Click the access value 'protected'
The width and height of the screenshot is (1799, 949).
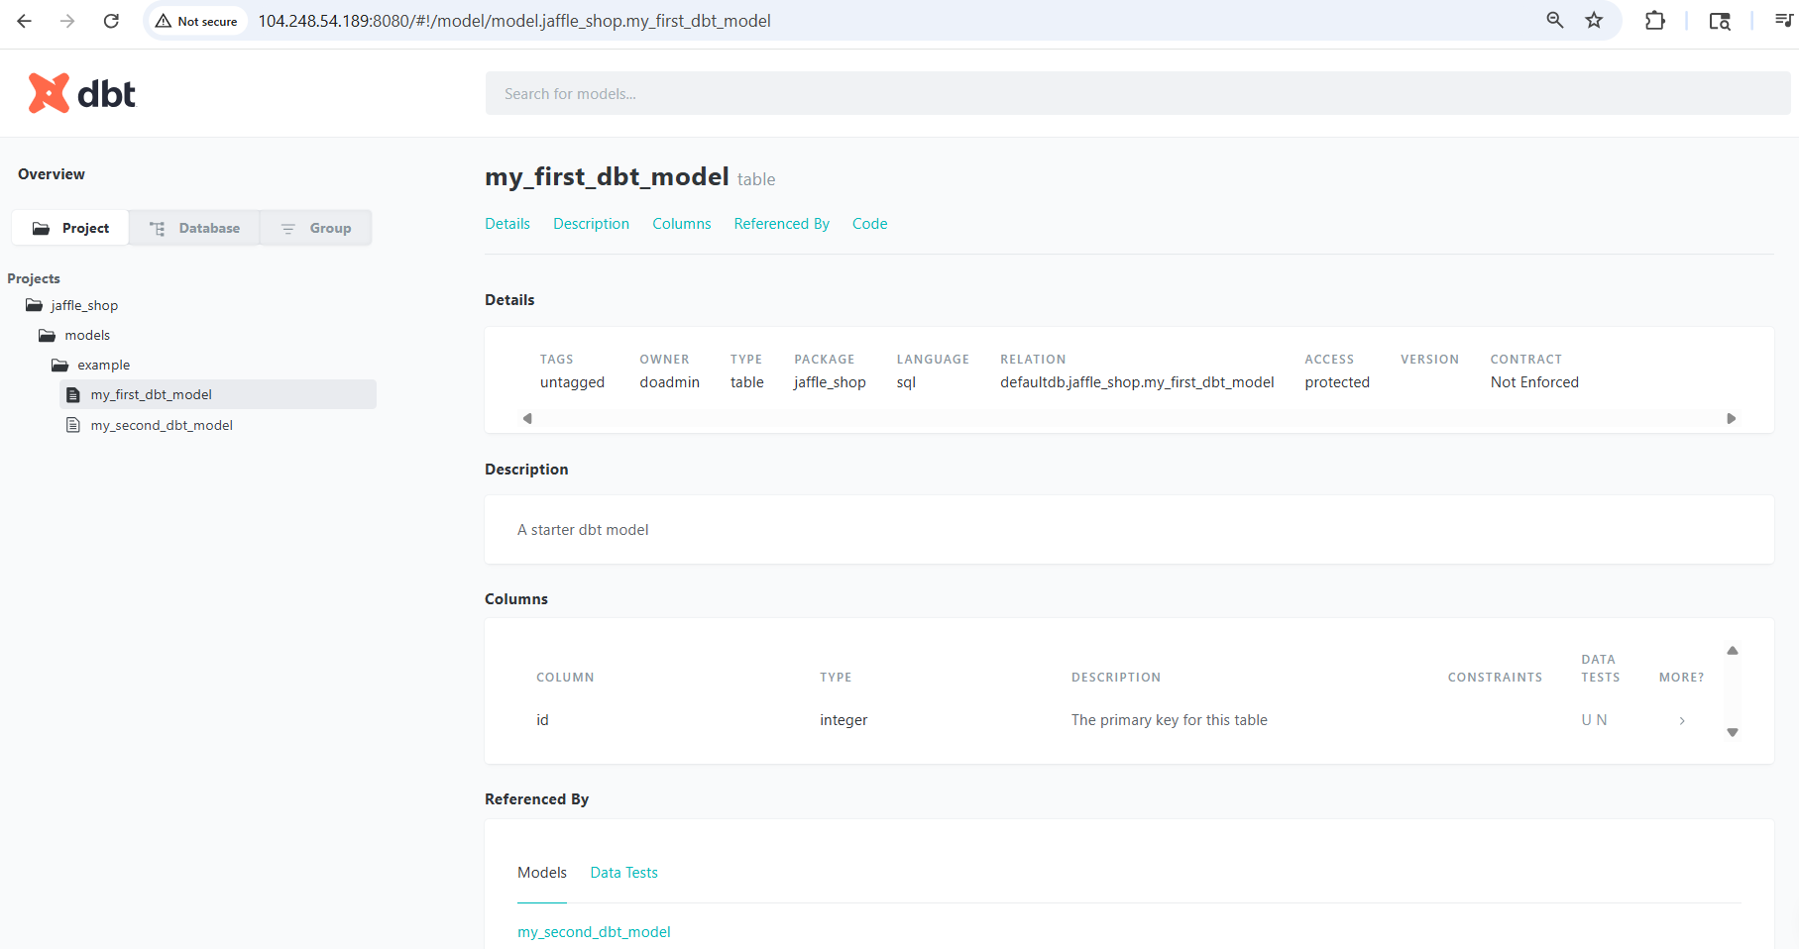click(x=1337, y=382)
